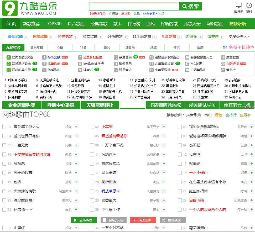The height and width of the screenshot is (232, 255).
Task: Click the green 搜索 search button
Action: click(190, 6)
